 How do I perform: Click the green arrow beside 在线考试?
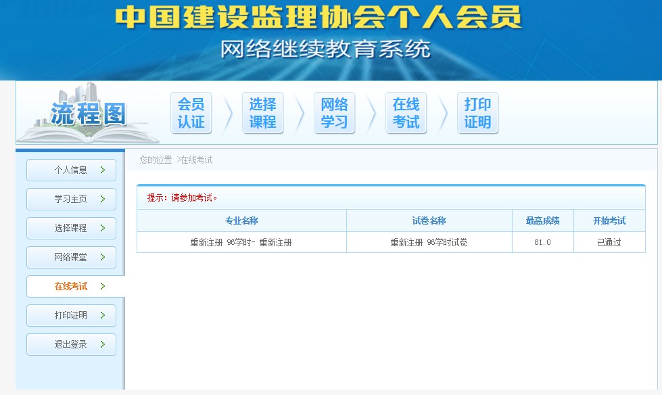point(102,286)
